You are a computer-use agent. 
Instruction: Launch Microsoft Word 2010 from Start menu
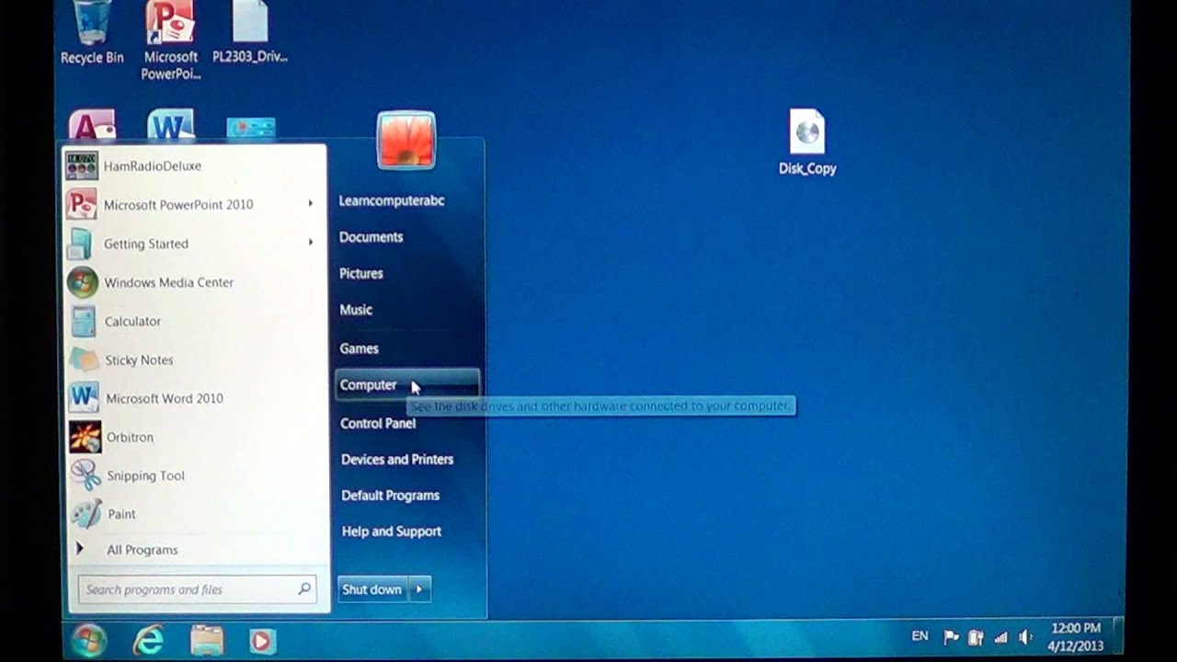click(195, 398)
